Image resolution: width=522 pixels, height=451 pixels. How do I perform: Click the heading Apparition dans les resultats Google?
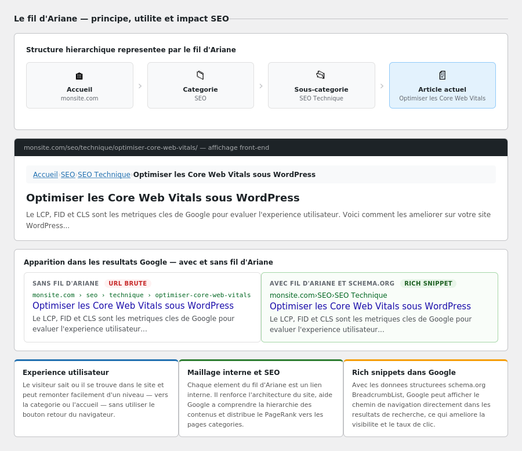point(148,262)
